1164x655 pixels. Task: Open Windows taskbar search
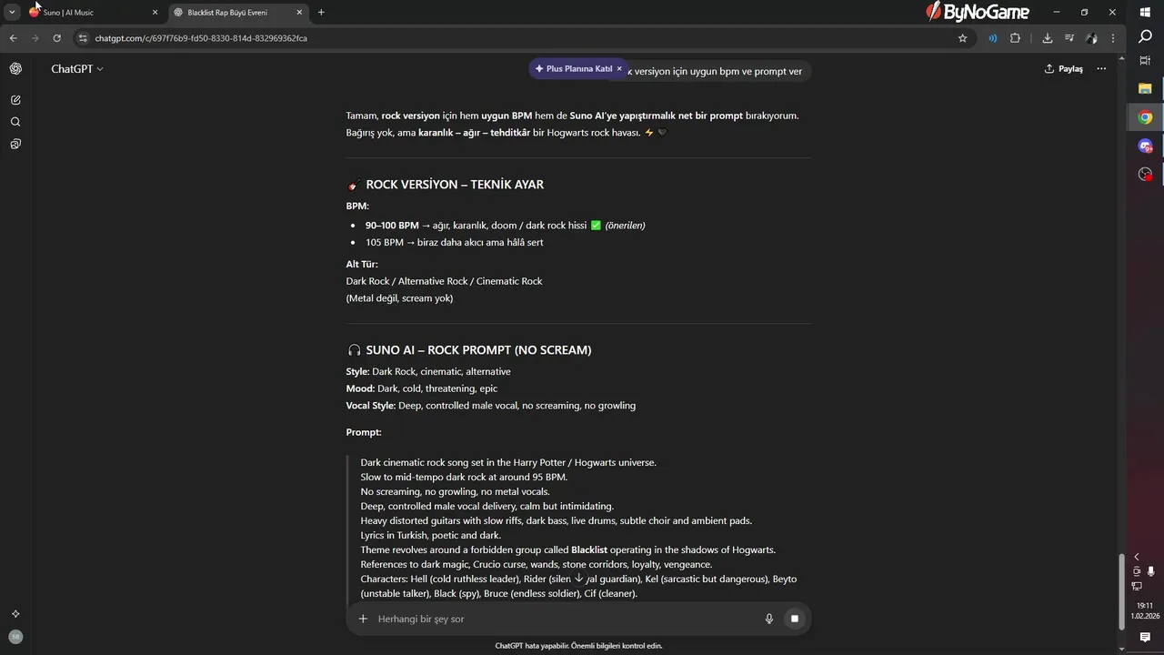click(x=1145, y=36)
